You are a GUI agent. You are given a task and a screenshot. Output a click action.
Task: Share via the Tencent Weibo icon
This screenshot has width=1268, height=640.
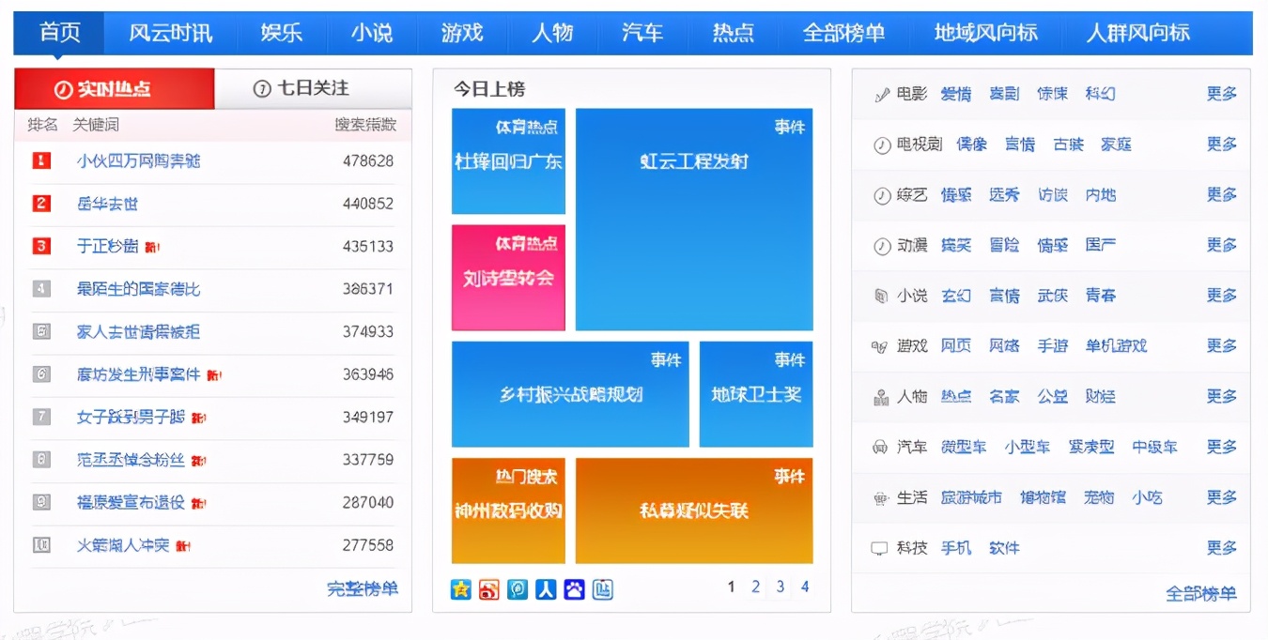click(517, 589)
